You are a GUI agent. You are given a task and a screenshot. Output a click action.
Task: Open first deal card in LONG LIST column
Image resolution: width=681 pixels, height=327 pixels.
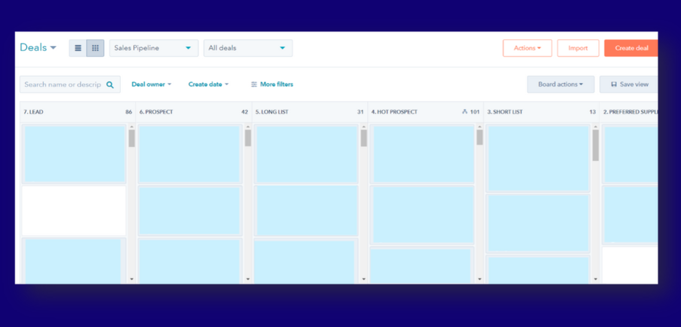306,154
